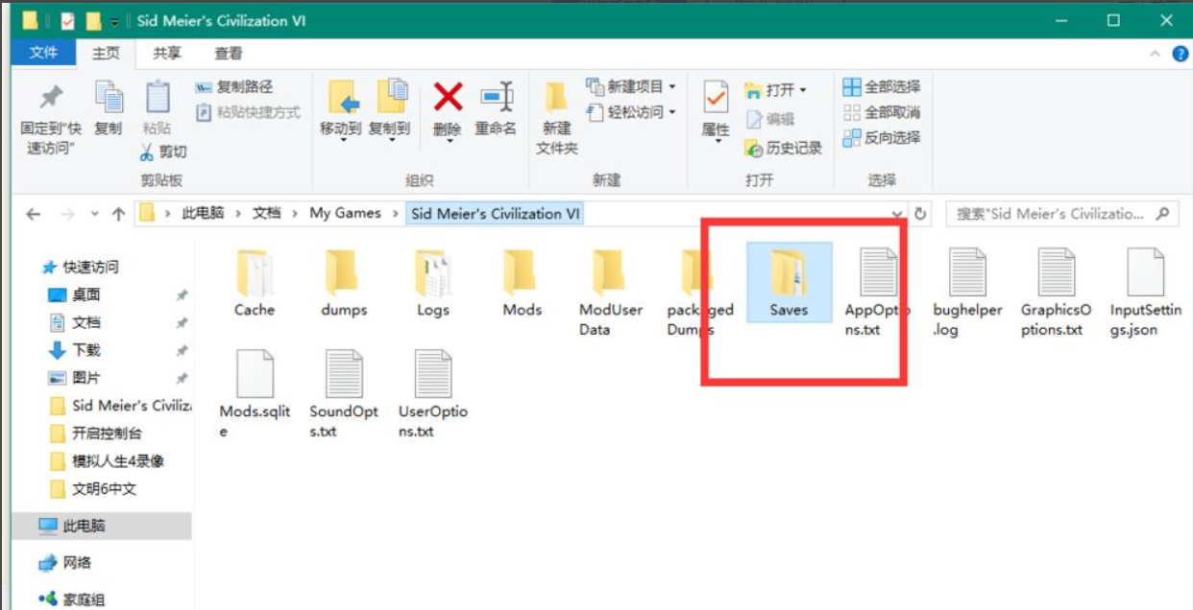Select the 剪切 scissors cut icon
This screenshot has height=610, width=1193.
pos(146,152)
